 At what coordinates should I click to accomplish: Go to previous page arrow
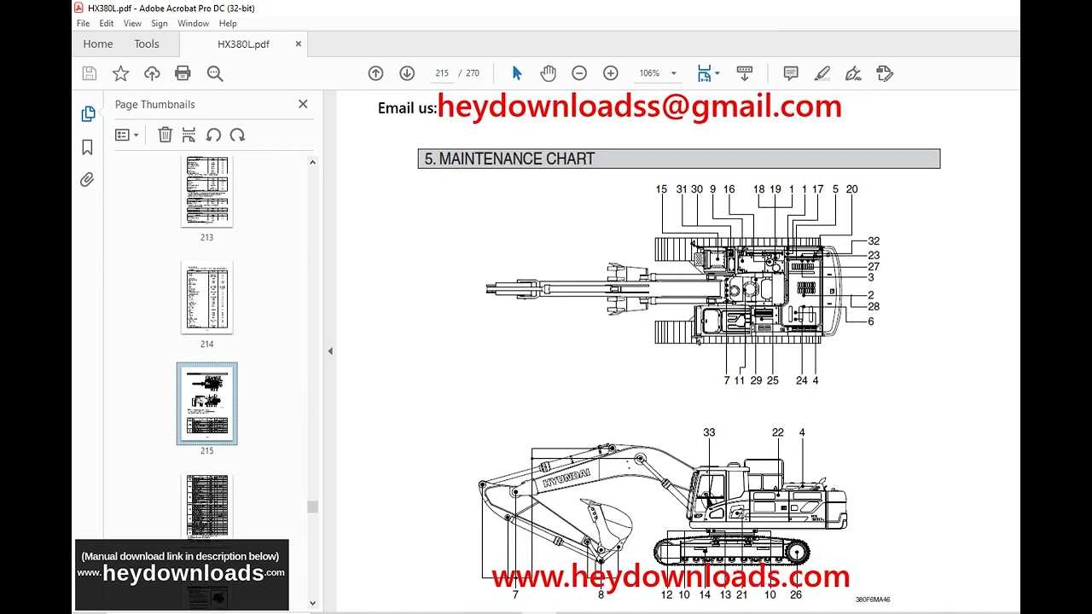[x=375, y=73]
